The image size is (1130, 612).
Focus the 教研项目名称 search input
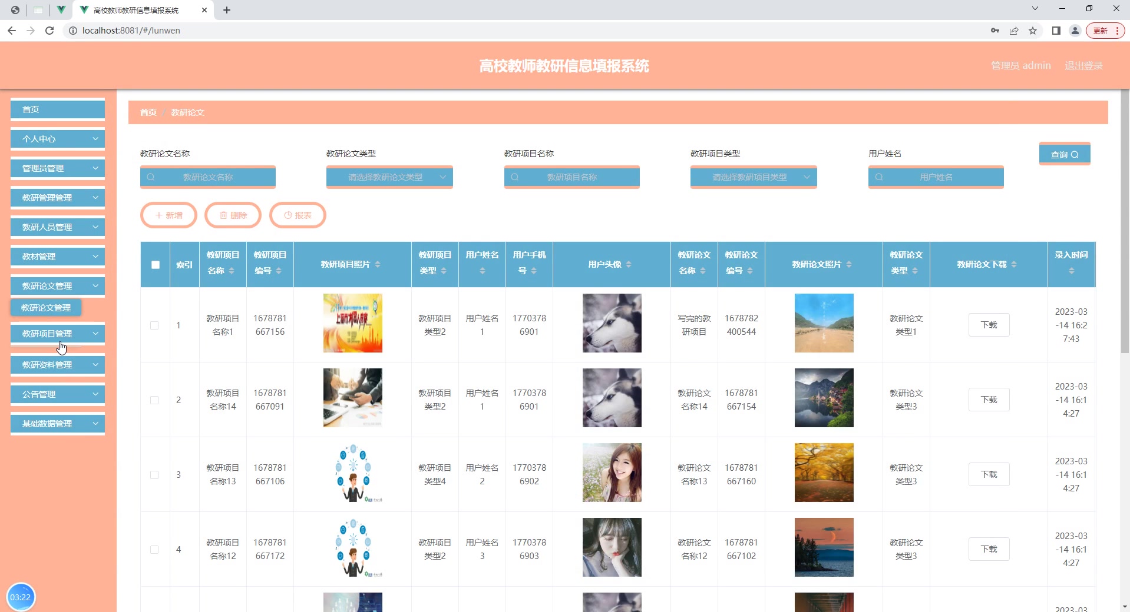pyautogui.click(x=572, y=177)
